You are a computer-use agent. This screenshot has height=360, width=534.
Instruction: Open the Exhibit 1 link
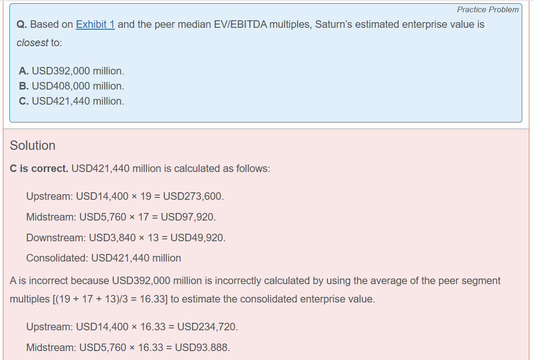pyautogui.click(x=95, y=25)
